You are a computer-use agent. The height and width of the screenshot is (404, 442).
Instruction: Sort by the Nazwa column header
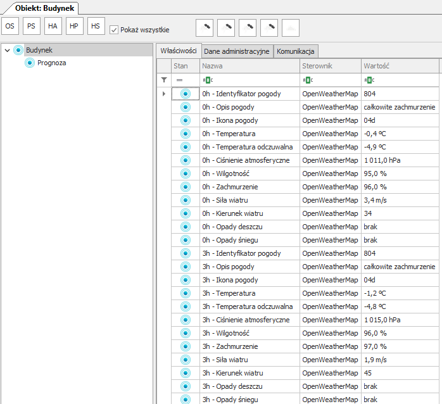249,66
